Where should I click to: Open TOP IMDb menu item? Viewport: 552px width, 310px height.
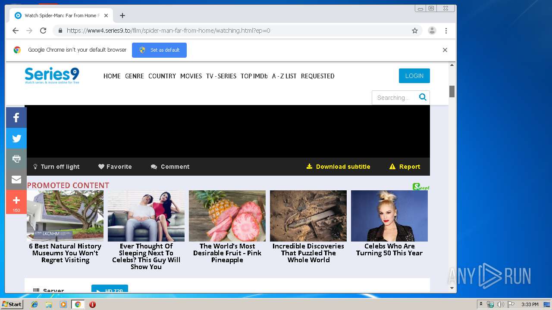254,76
